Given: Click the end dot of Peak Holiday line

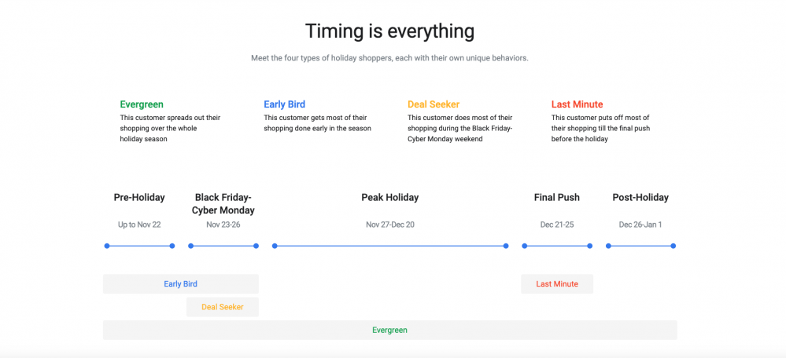Looking at the screenshot, I should point(506,246).
